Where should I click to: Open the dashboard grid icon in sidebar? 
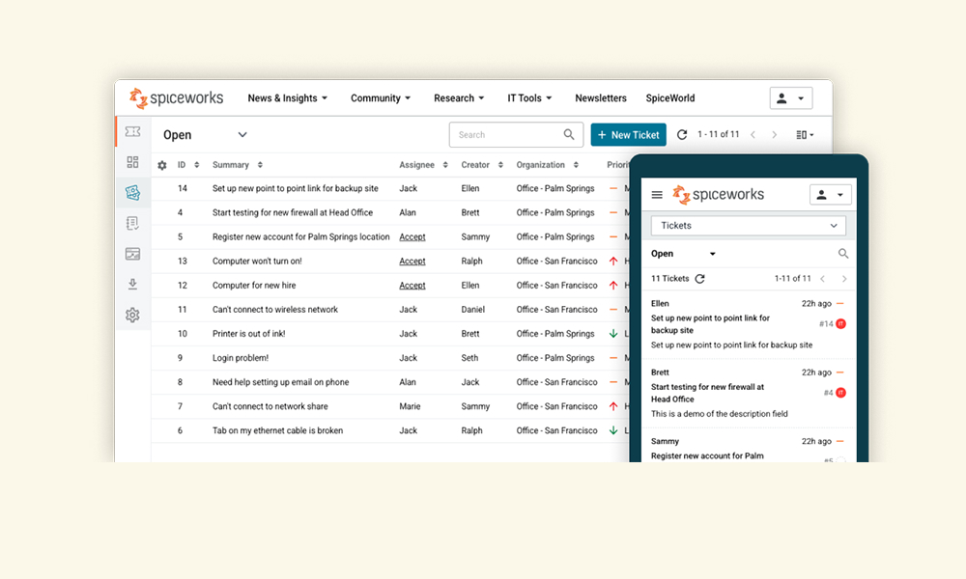pos(132,162)
